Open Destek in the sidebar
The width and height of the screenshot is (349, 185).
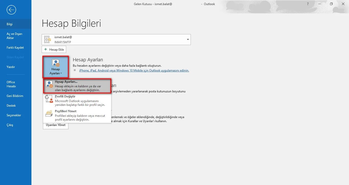tap(16, 106)
